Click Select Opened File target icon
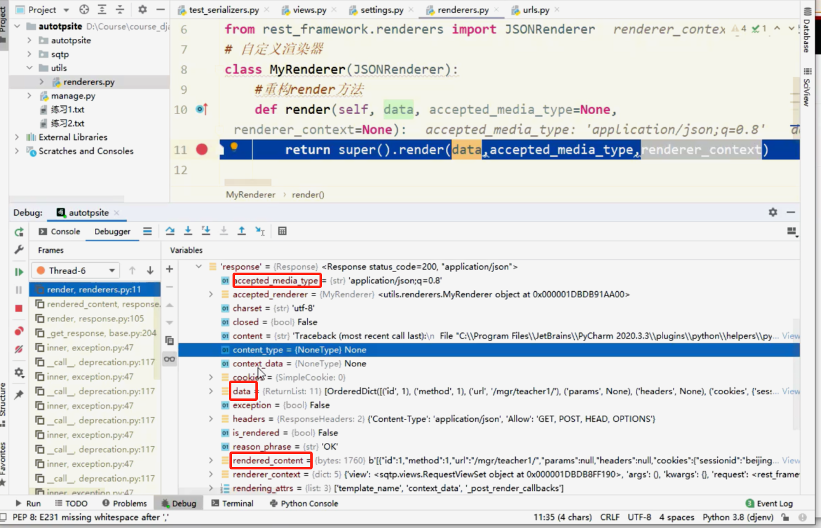Viewport: 821px width, 528px height. (85, 9)
